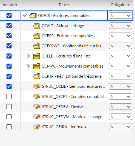Viewport: 135px width, 146px height.
Task: Click the OCELE closed folder icon
Action: pyautogui.click(x=36, y=56)
